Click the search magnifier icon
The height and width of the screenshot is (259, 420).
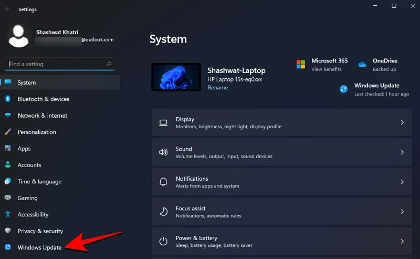109,64
